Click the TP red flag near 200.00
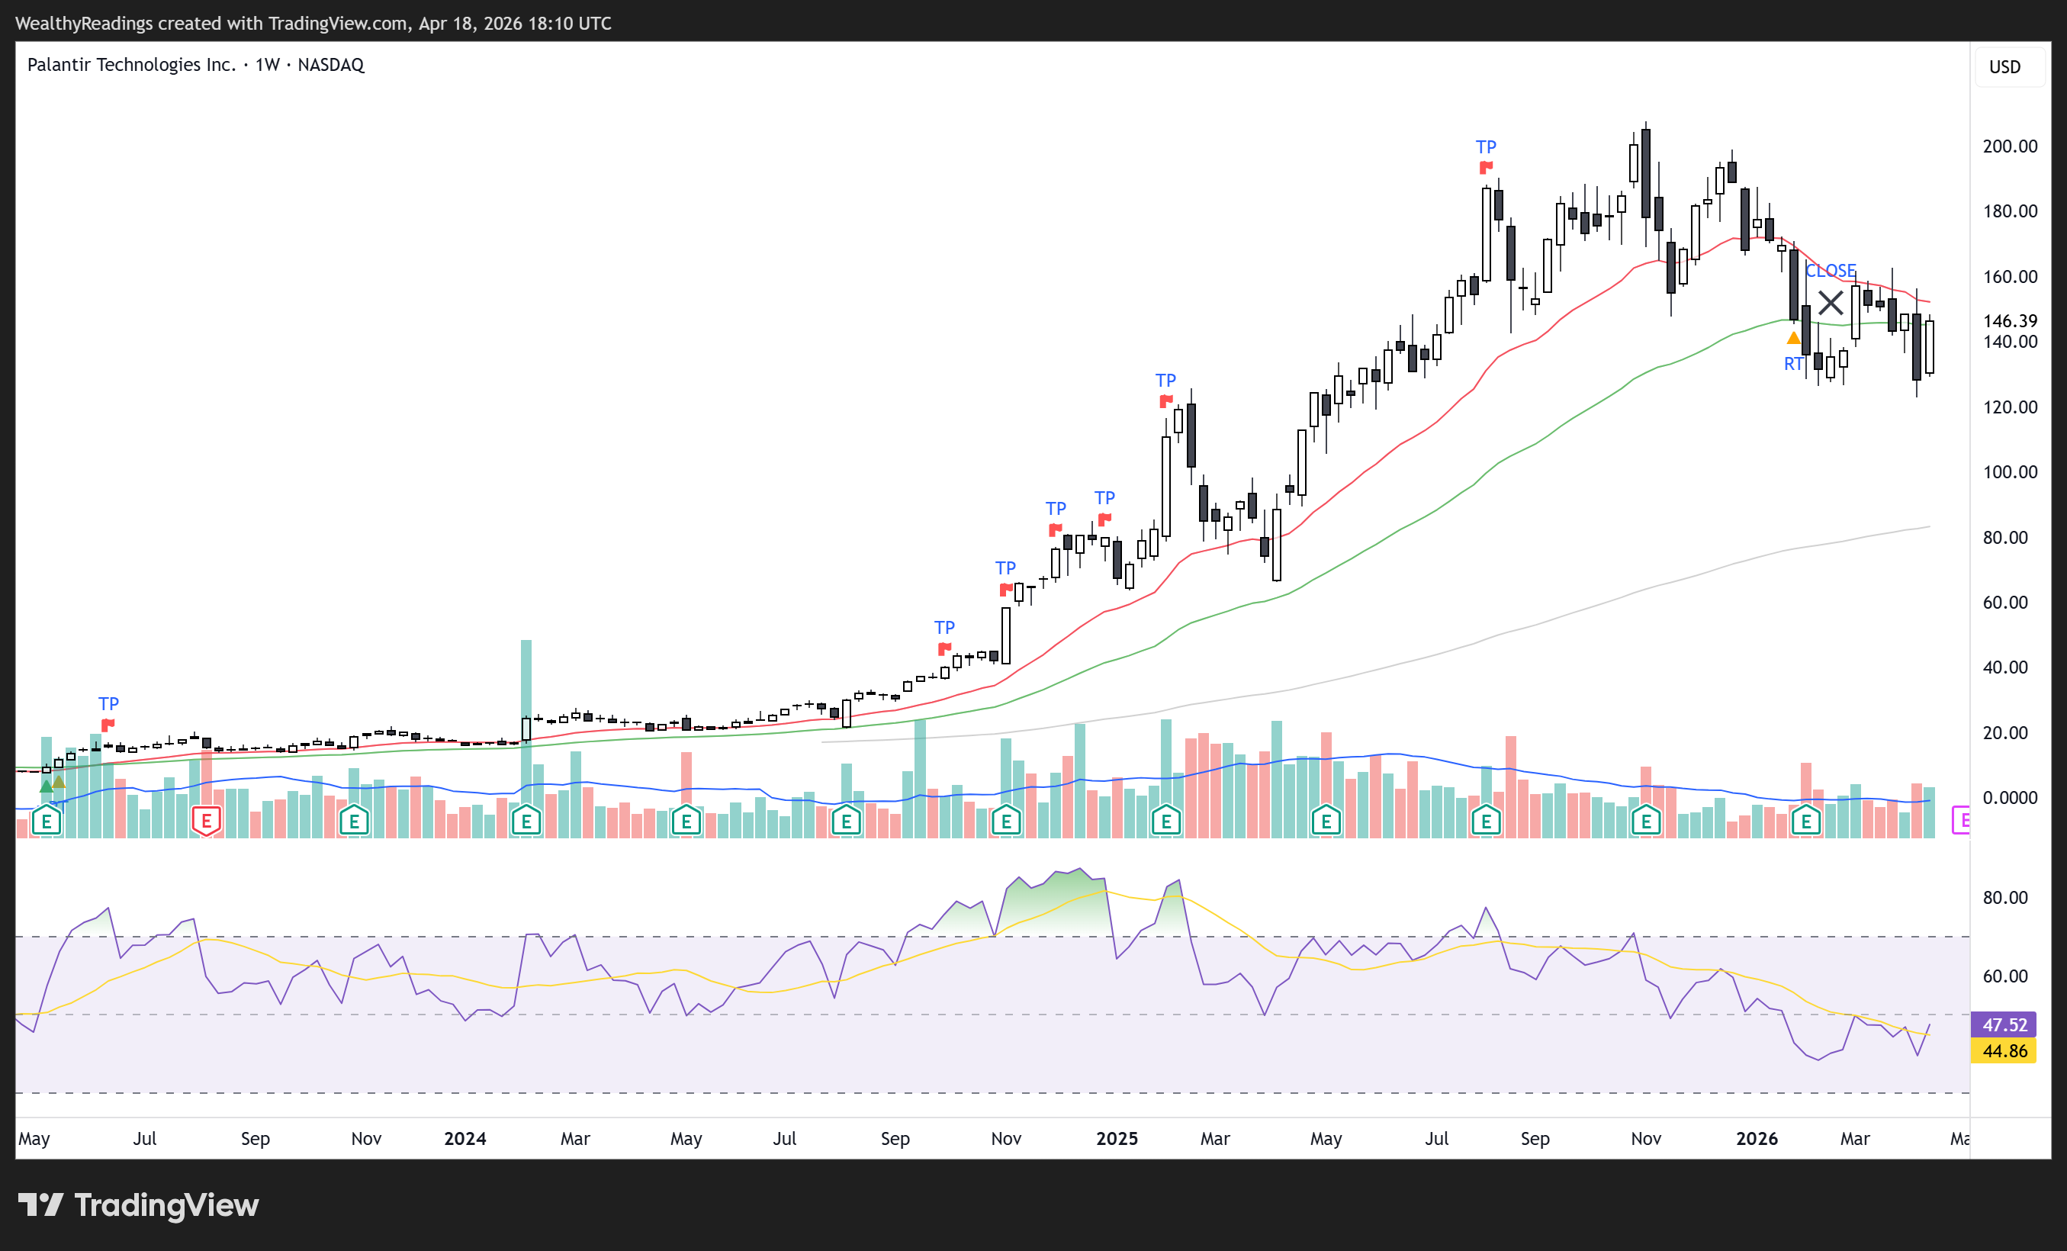Image resolution: width=2067 pixels, height=1251 pixels. [x=1486, y=168]
